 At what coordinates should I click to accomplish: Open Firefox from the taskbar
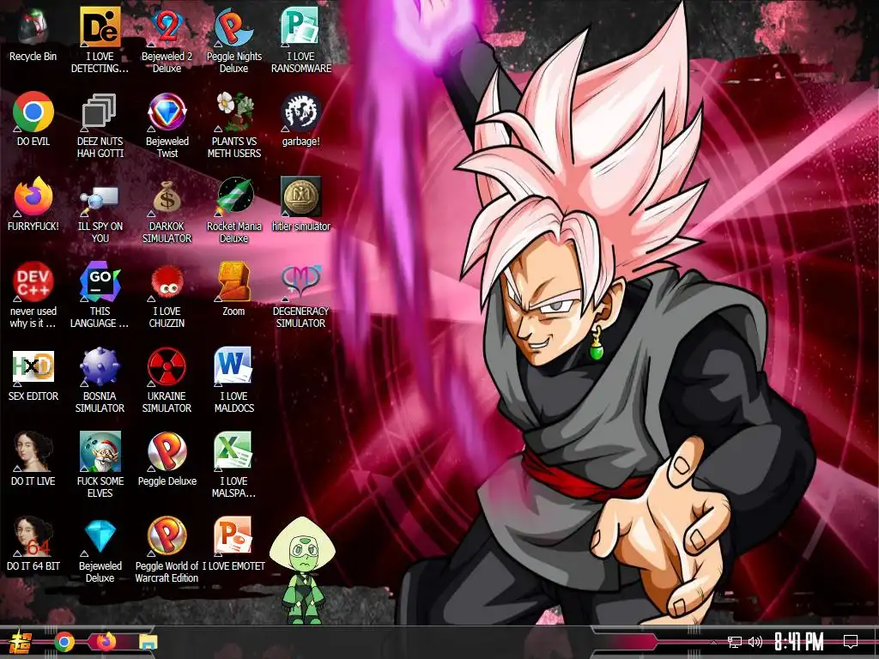coord(106,642)
